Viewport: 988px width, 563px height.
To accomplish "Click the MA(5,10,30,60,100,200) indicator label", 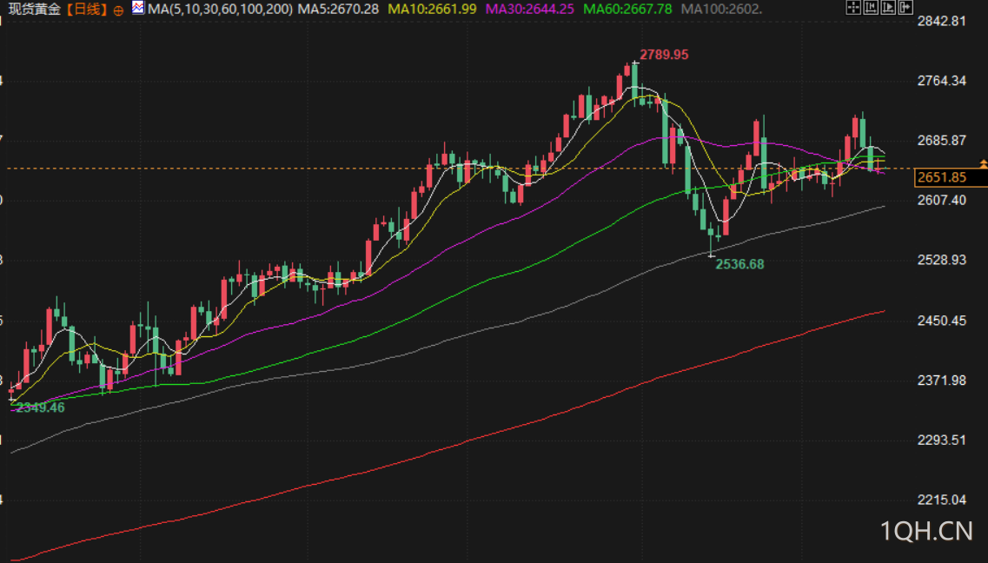I will [220, 10].
